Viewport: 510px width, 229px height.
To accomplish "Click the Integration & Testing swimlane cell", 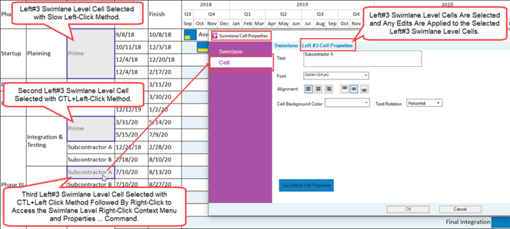I will (x=47, y=141).
